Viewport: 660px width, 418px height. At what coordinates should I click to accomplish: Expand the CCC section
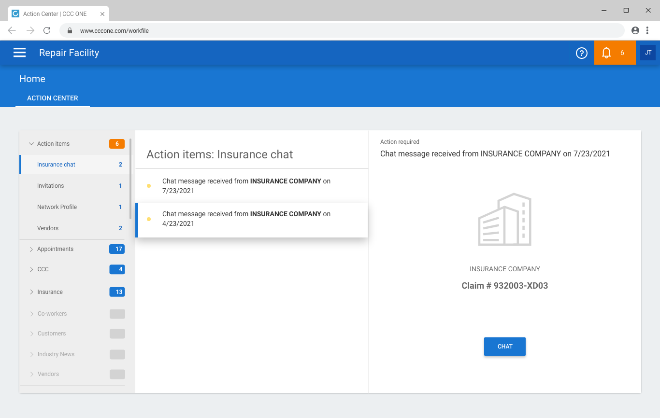[31, 269]
